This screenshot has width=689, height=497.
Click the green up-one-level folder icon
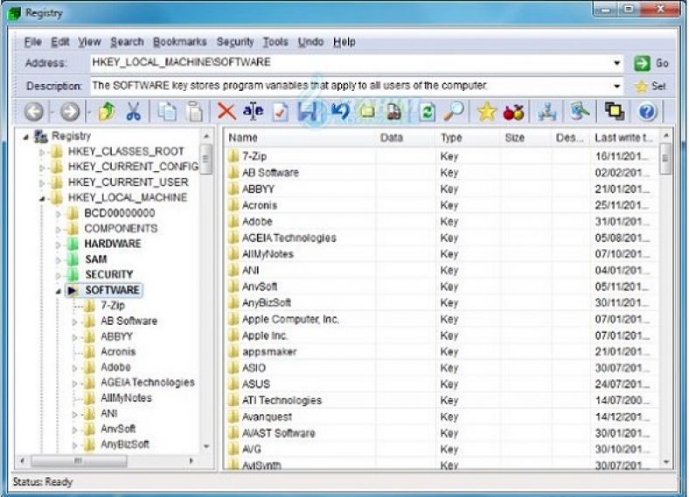point(107,112)
